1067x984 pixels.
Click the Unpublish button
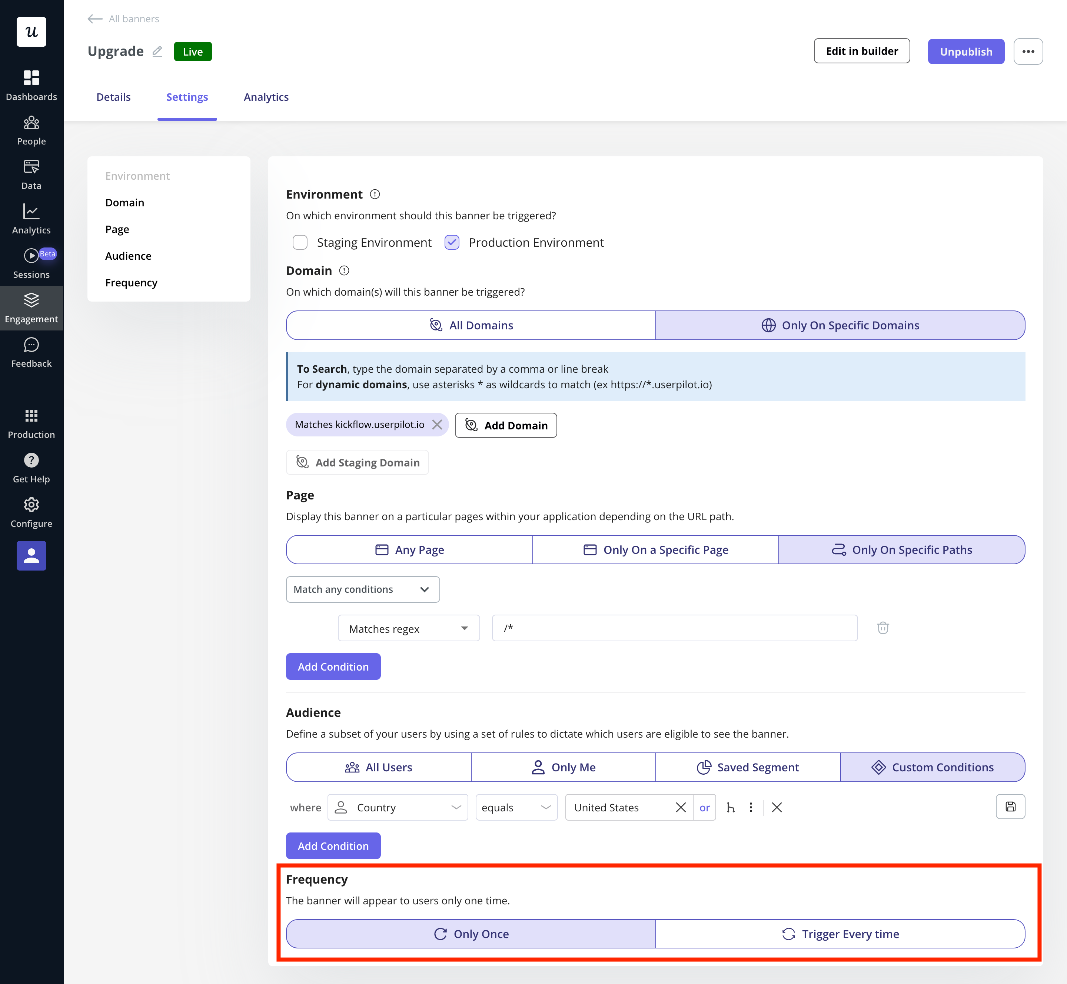click(x=965, y=51)
